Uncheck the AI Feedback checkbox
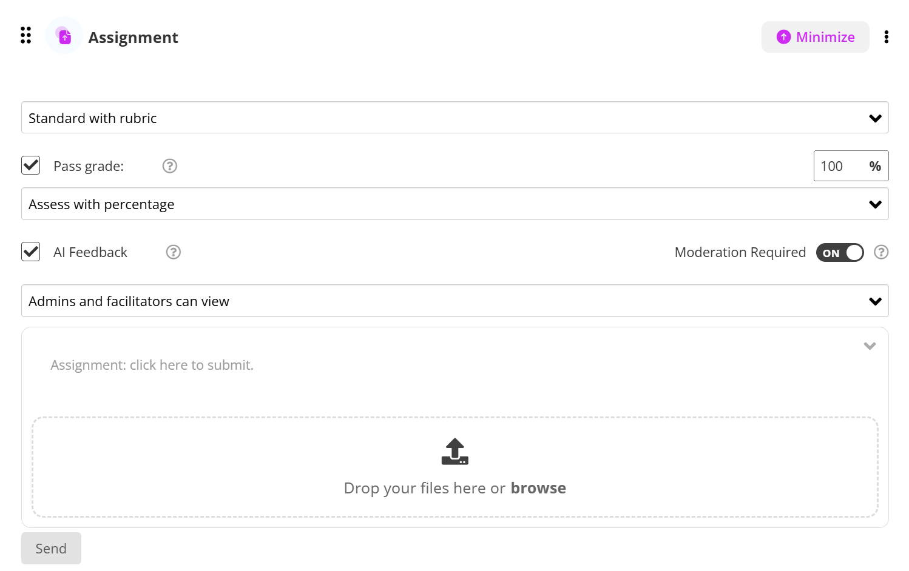The image size is (909, 571). [x=31, y=252]
